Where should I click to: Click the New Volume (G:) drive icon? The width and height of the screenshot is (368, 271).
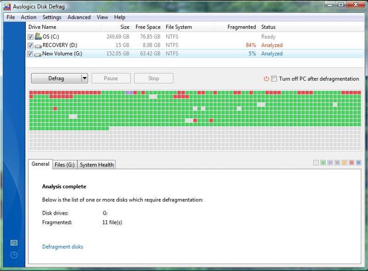click(x=38, y=54)
